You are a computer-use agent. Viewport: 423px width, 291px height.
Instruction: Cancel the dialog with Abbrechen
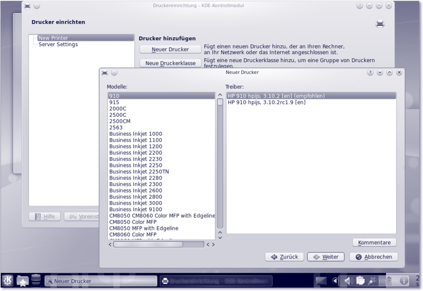tap(373, 257)
